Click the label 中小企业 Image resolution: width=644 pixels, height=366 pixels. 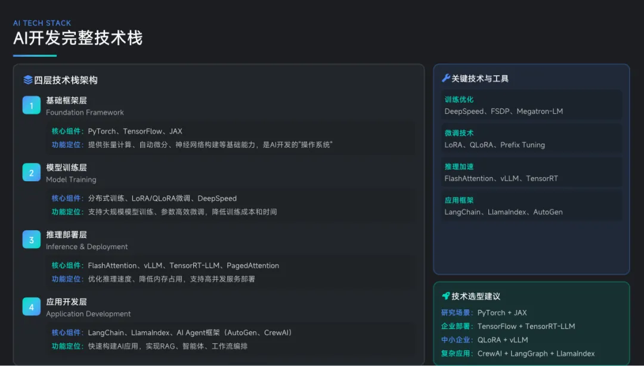click(456, 340)
